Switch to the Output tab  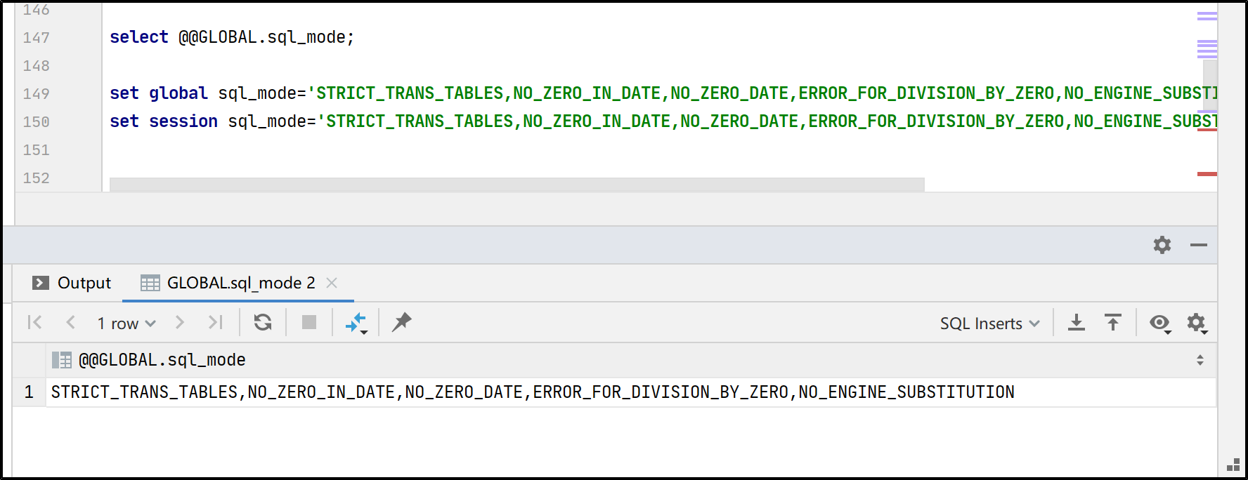point(72,283)
